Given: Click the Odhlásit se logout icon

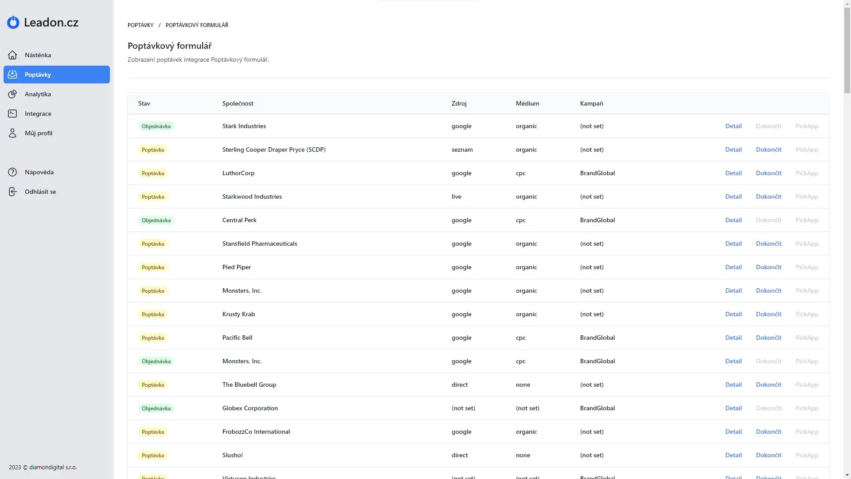Looking at the screenshot, I should coord(12,192).
